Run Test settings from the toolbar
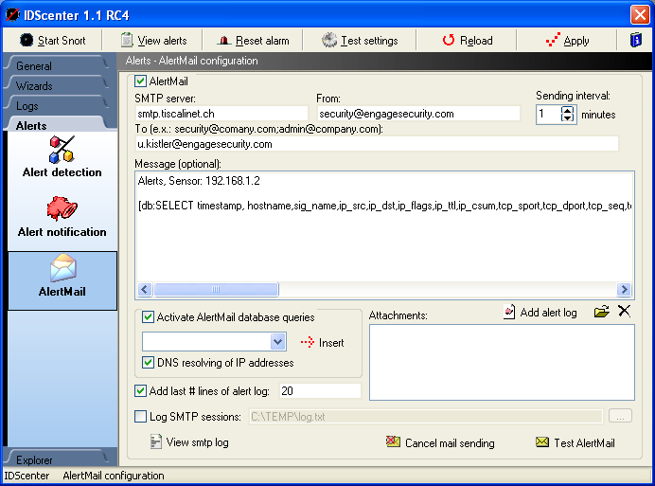655x486 pixels. tap(360, 41)
